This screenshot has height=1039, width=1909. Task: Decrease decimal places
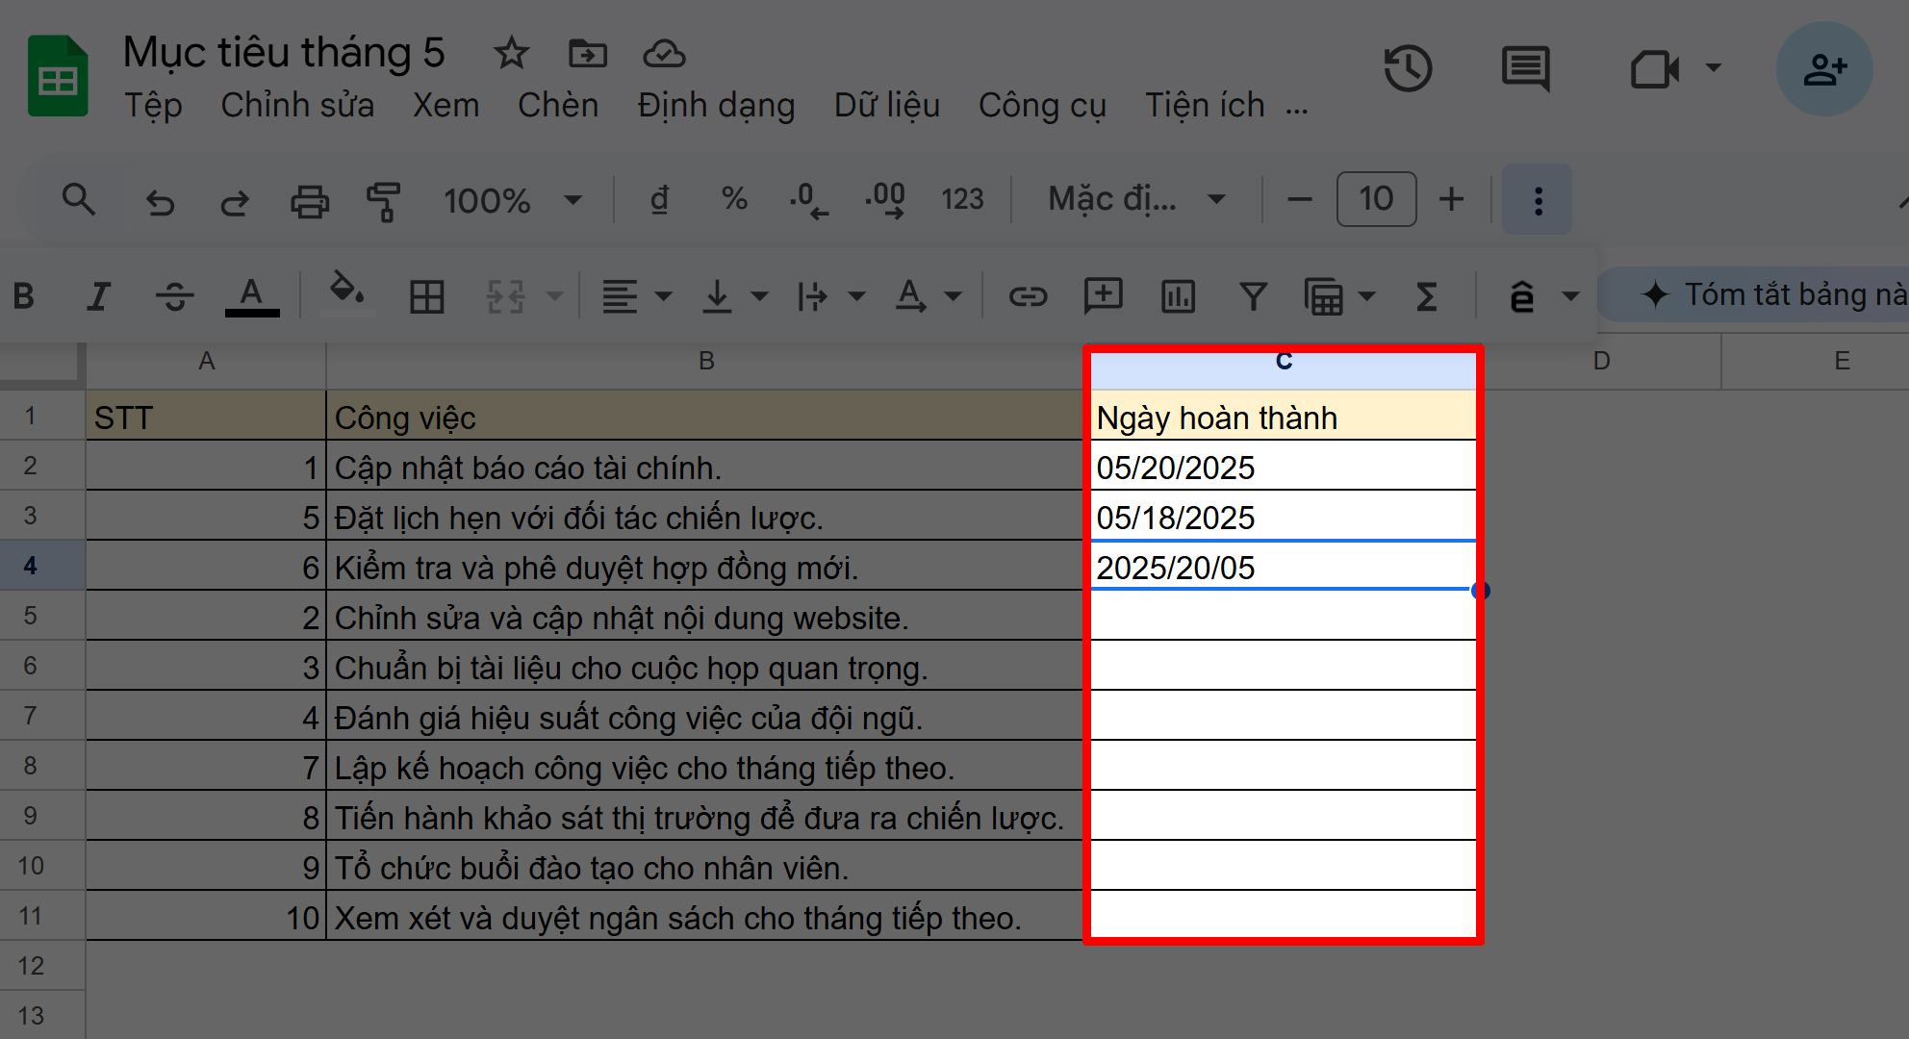[x=808, y=199]
